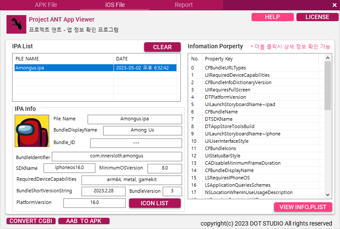The width and height of the screenshot is (340, 229).
Task: Close the App Viewer window
Action: coord(334,5)
